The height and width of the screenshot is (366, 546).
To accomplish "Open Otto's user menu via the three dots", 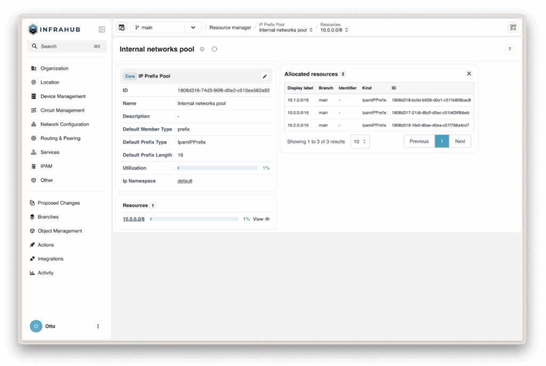I will tap(98, 326).
